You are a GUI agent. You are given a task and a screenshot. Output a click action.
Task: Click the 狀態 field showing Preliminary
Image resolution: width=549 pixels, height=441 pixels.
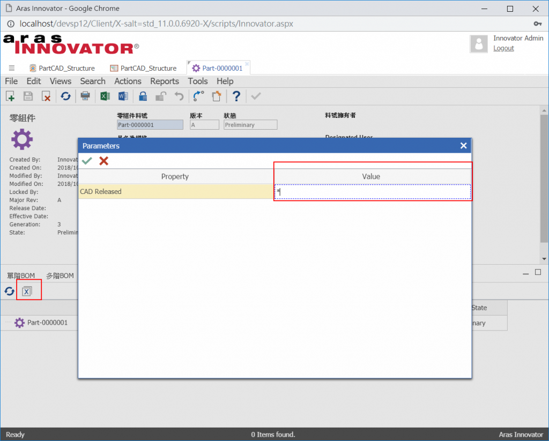tap(250, 125)
